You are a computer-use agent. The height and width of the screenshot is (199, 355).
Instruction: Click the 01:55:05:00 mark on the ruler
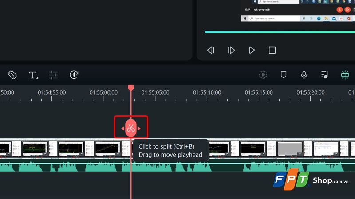pyautogui.click(x=155, y=92)
